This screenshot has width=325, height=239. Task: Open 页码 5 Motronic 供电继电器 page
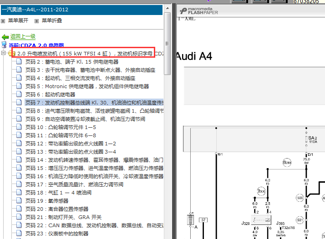87,86
